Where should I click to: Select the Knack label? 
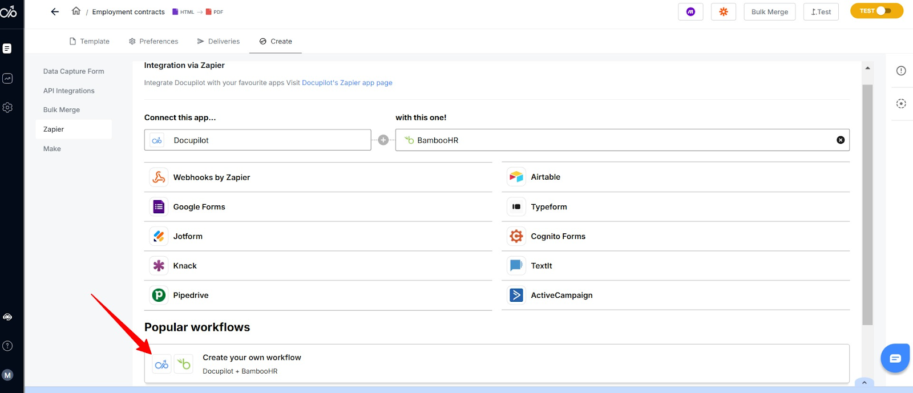[x=185, y=266]
